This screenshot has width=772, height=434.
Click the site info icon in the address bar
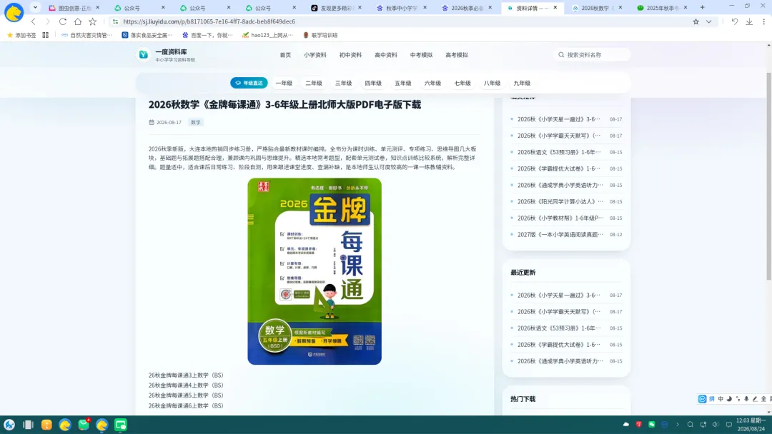[115, 21]
